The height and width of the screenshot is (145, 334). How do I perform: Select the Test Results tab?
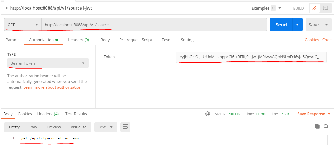click(76, 114)
